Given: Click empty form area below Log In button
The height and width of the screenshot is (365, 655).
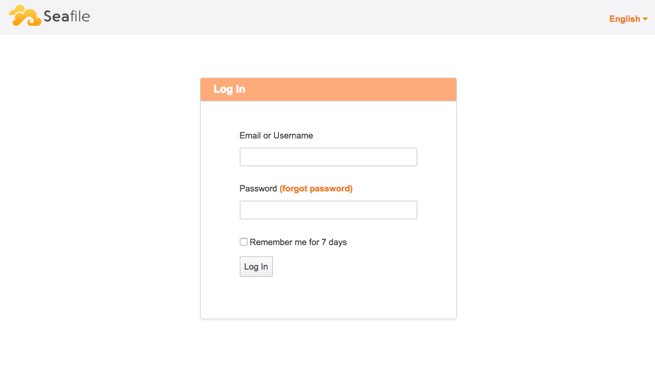Looking at the screenshot, I should (x=328, y=298).
